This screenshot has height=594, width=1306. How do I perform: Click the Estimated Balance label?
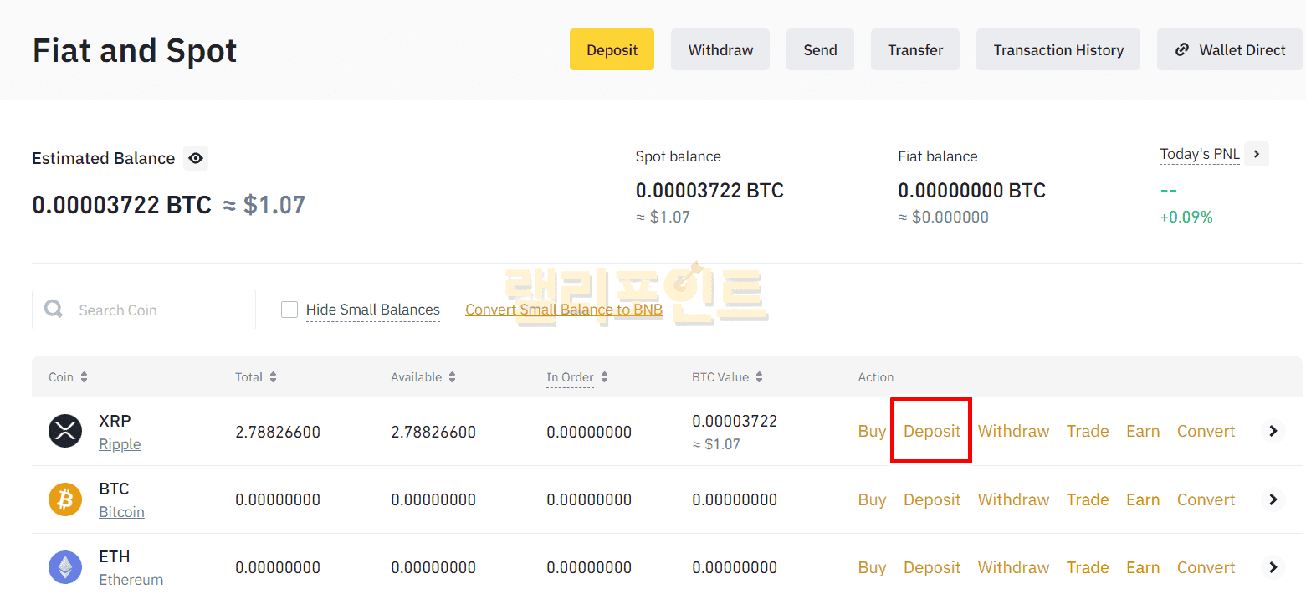click(104, 158)
